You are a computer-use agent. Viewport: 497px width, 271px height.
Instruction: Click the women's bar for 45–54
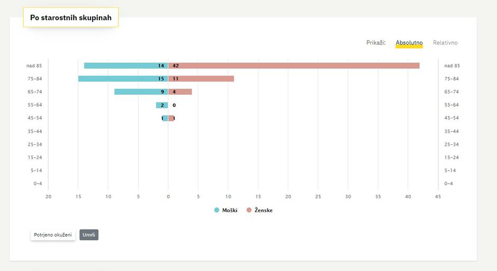171,118
